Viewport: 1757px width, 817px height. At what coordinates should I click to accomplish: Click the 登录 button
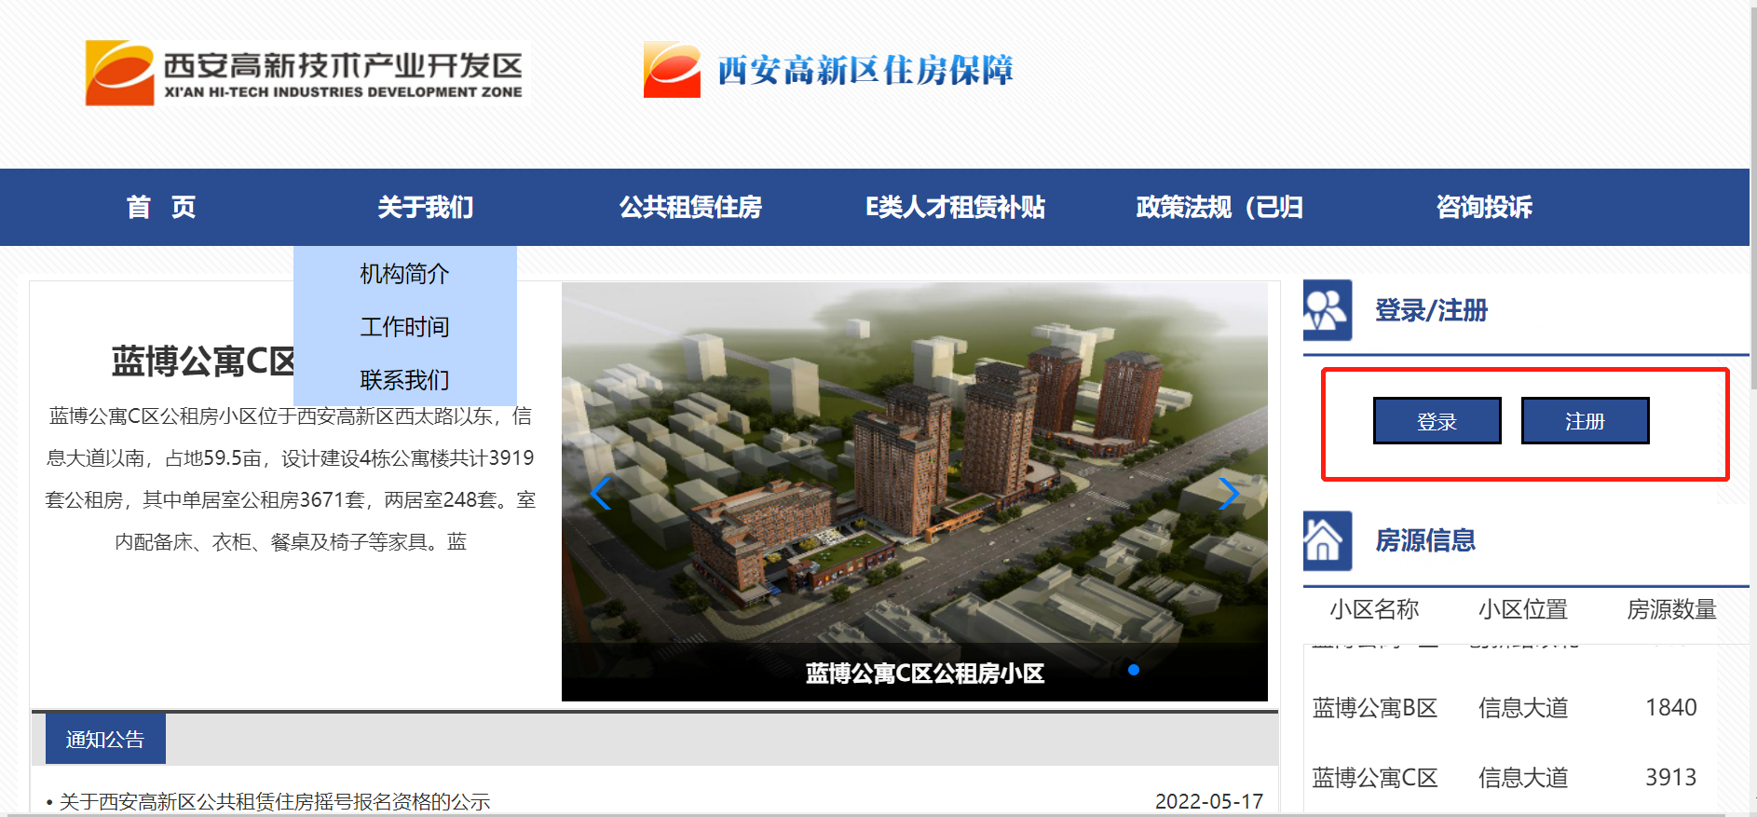tap(1437, 421)
